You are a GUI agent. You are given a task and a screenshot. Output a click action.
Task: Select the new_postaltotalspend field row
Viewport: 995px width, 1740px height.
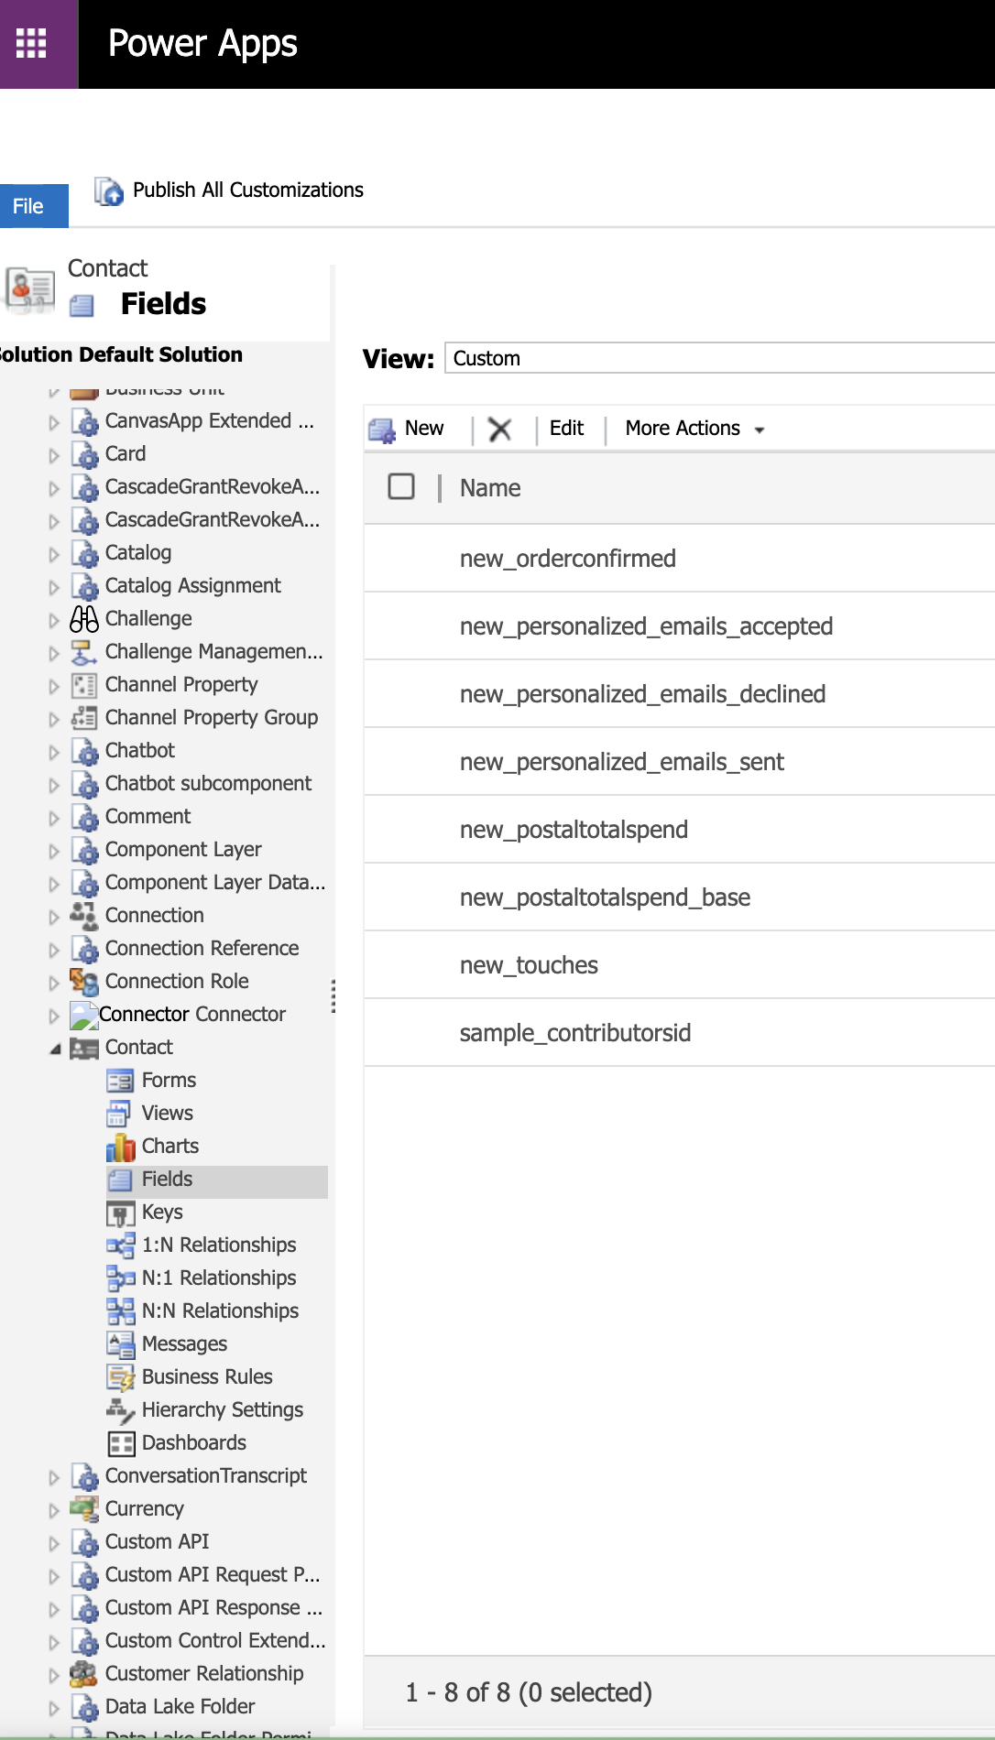[x=574, y=830]
